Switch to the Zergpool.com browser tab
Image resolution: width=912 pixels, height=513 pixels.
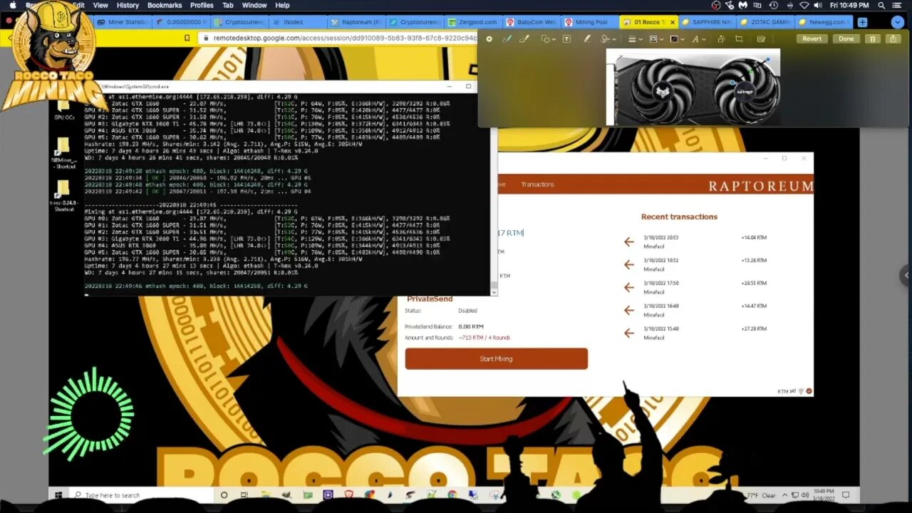(x=474, y=22)
